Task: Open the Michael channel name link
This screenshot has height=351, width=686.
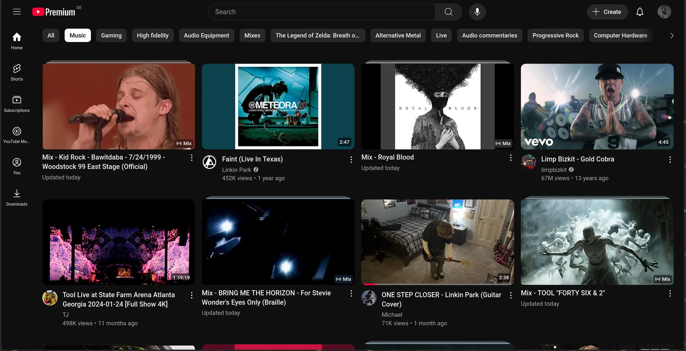Action: [x=392, y=315]
